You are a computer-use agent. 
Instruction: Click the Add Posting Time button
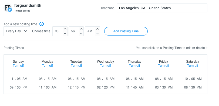126,31
